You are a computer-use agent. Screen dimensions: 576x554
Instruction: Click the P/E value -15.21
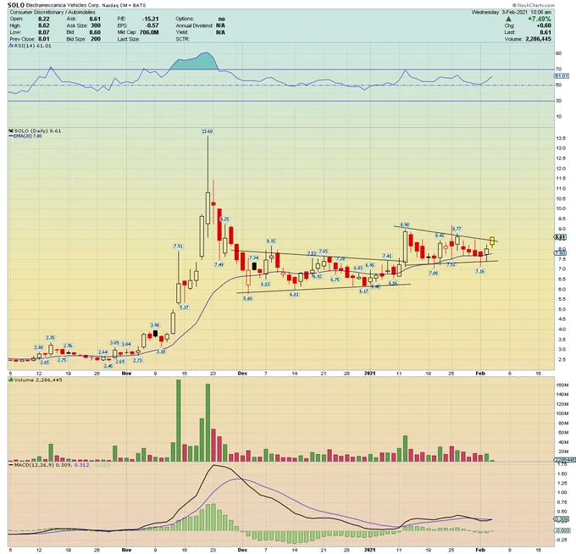coord(151,19)
